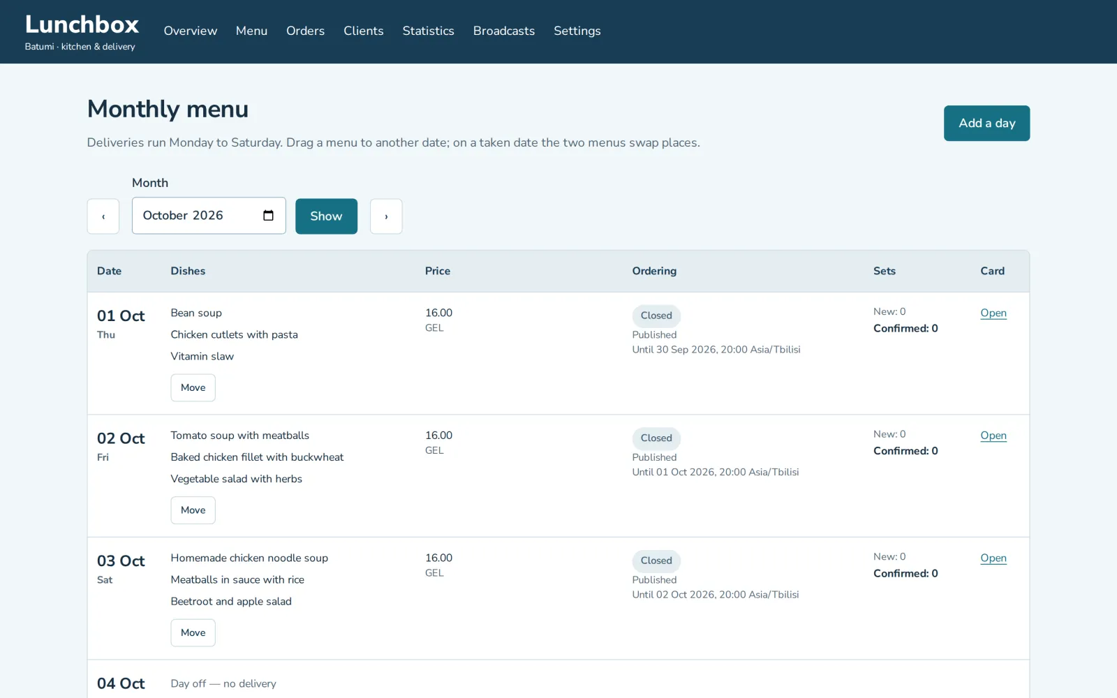1117x698 pixels.
Task: Open the Menu nav item
Action: tap(251, 31)
